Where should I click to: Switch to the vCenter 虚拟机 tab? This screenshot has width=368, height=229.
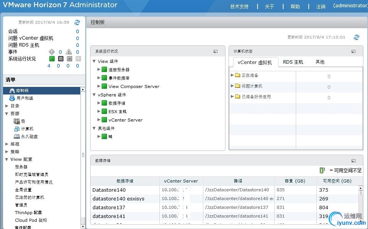(x=255, y=62)
